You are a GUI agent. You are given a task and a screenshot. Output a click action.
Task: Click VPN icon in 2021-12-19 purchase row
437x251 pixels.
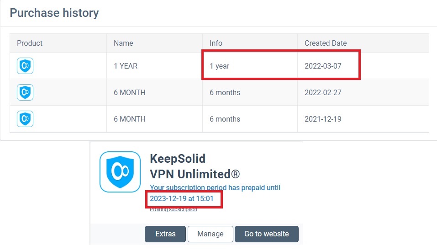coord(25,119)
